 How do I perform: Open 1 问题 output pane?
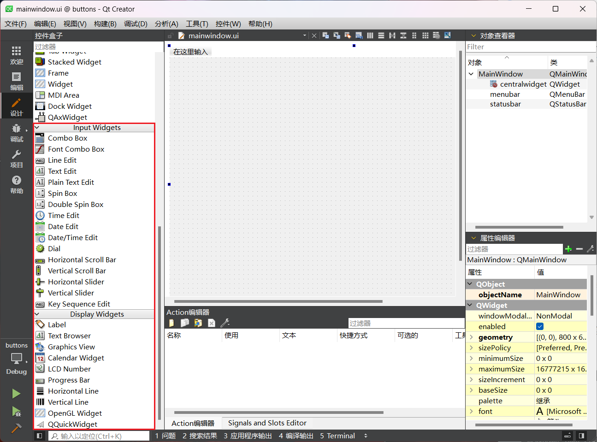coord(166,436)
